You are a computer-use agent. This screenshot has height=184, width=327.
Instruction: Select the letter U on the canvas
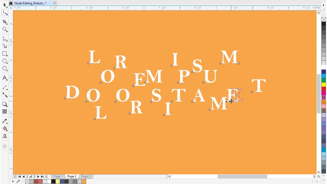pos(211,76)
